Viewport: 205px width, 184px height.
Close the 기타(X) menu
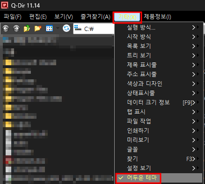coord(127,17)
